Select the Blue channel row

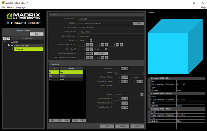66,79
